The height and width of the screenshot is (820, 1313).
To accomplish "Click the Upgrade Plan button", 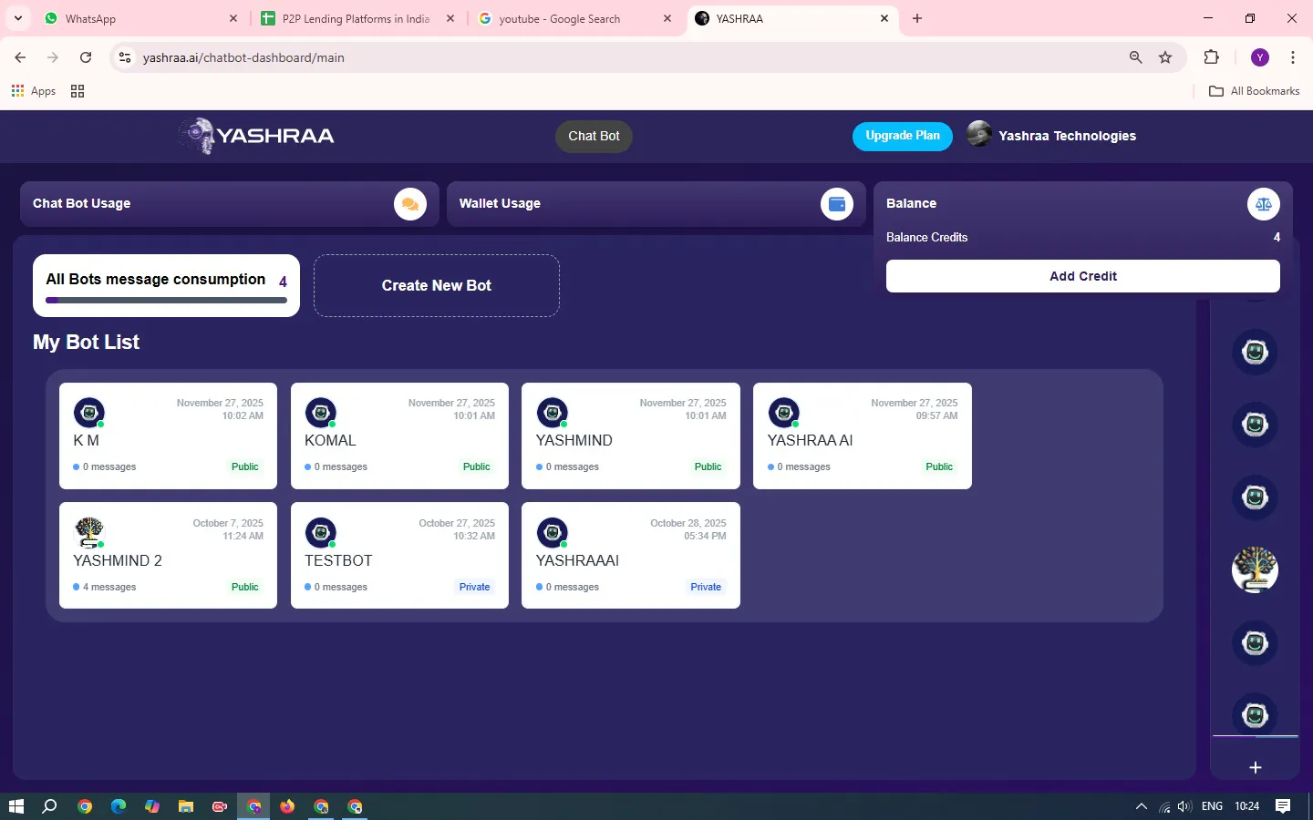I will [x=903, y=136].
